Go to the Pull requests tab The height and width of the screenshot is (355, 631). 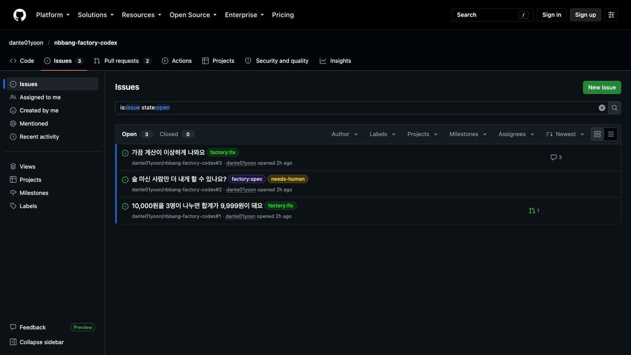tap(122, 61)
